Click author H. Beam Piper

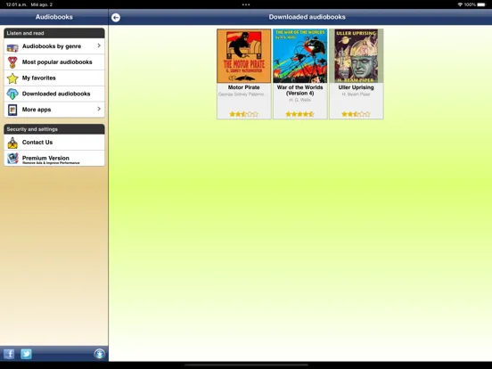click(x=357, y=94)
